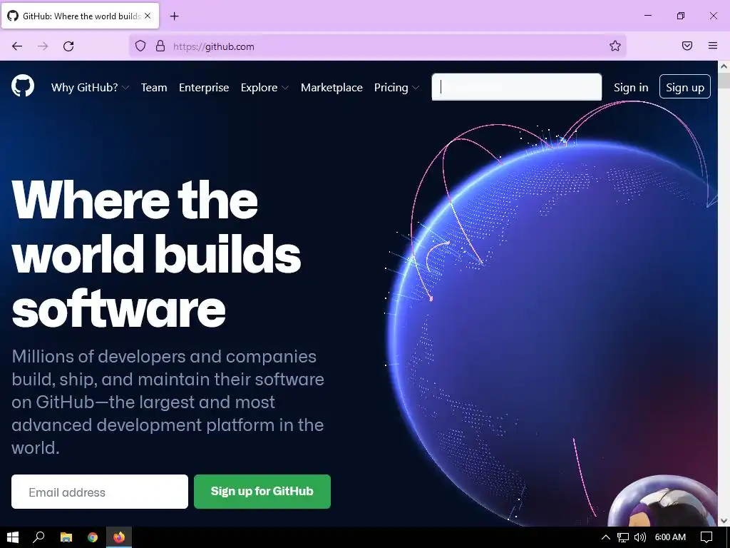This screenshot has width=730, height=548.
Task: Click the green Sign up for GitHub button
Action: click(x=262, y=492)
